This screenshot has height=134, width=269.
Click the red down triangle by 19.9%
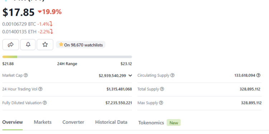[40, 12]
